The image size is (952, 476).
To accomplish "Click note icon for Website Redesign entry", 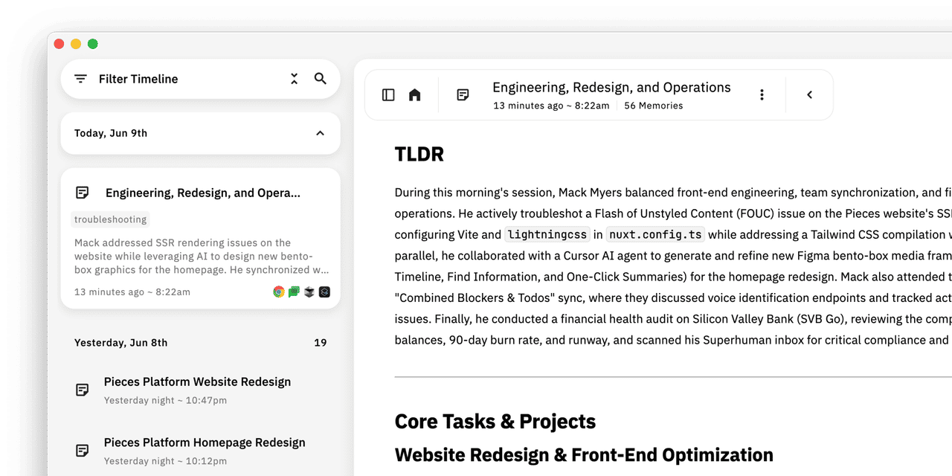I will pyautogui.click(x=83, y=390).
